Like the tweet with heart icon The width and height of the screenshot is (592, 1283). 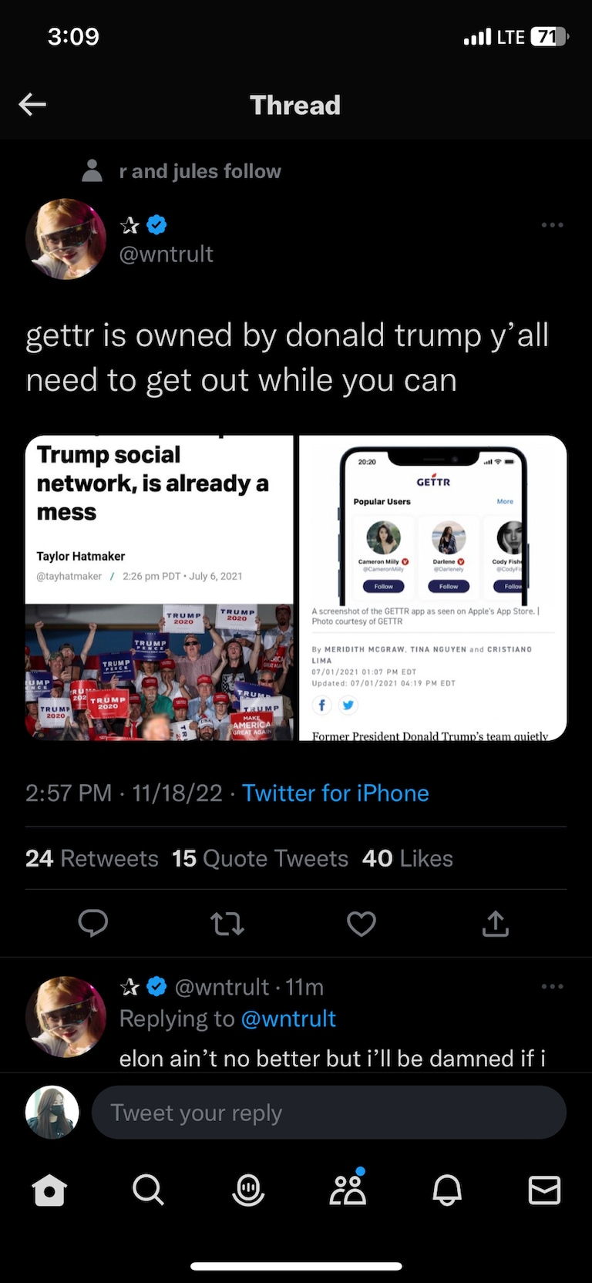pyautogui.click(x=361, y=923)
